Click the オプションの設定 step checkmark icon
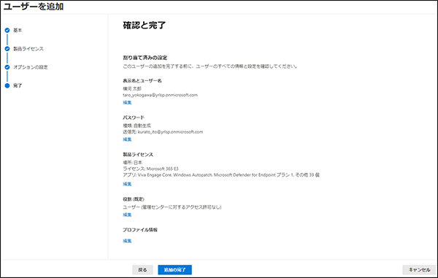438x278 pixels. 7,67
